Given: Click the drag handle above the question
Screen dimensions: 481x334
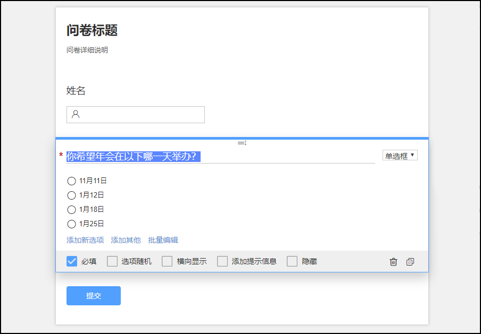Looking at the screenshot, I should tap(242, 143).
